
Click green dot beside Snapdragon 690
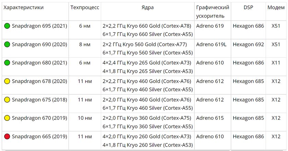click(7, 44)
